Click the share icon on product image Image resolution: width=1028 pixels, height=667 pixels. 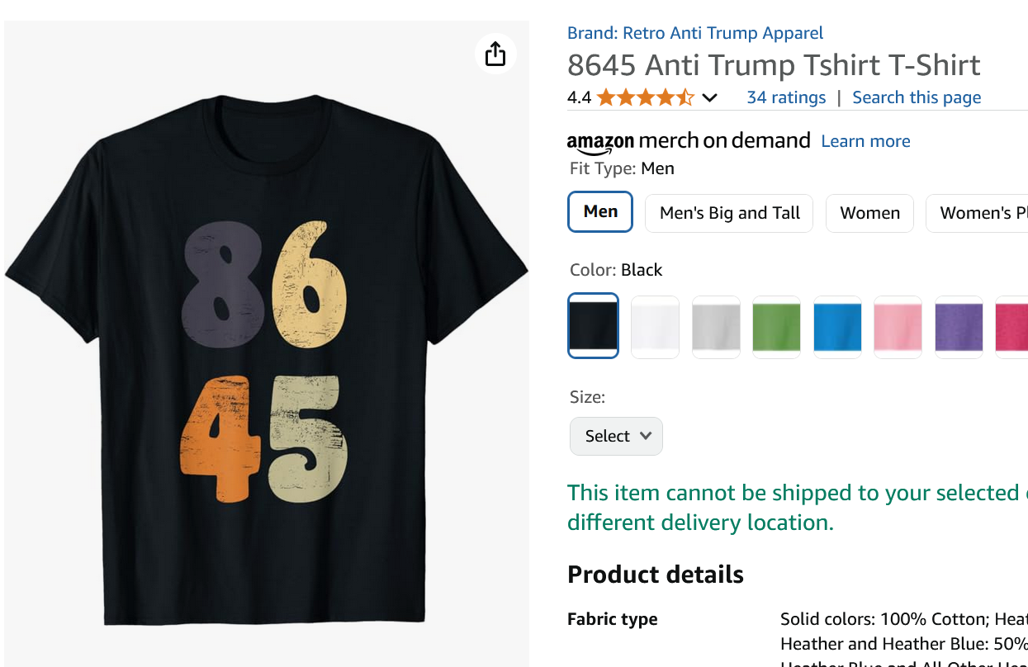[495, 54]
